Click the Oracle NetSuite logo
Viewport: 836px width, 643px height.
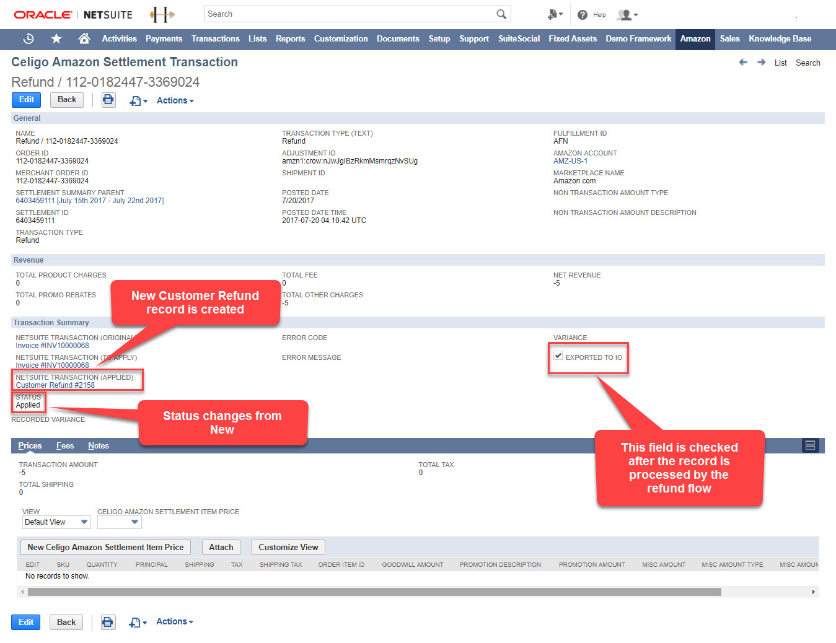tap(73, 14)
